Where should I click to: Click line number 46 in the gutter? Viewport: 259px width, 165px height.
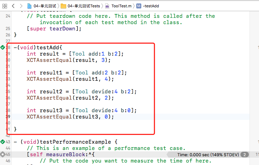(8, 161)
